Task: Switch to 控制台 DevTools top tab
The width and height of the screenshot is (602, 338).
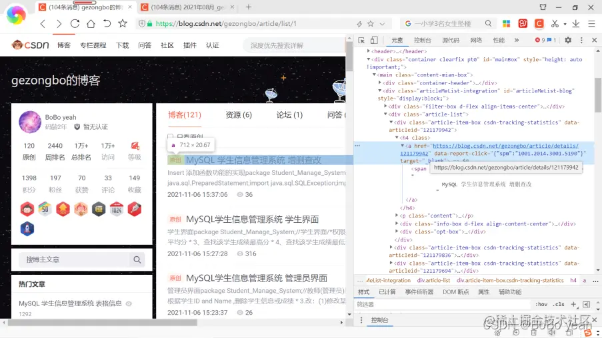Action: pos(422,40)
